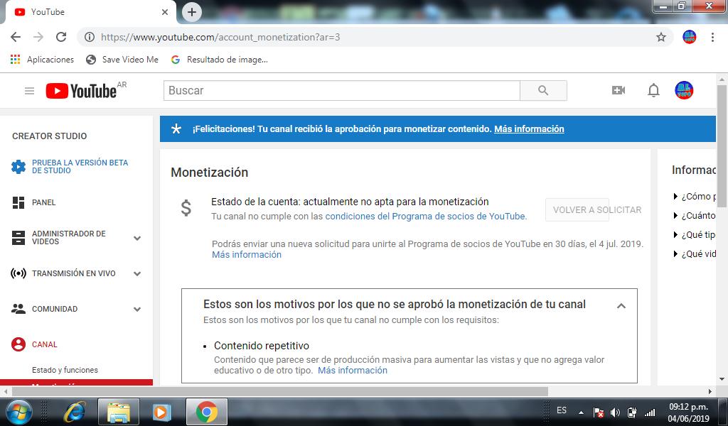Viewport: 728px width, 426px height.
Task: Open a new browser tab
Action: (192, 12)
